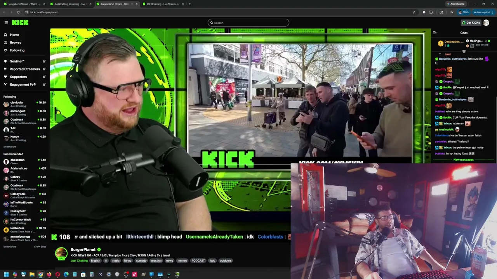This screenshot has width=497, height=279.
Task: Open the hamburger sidebar menu
Action: coord(6,23)
